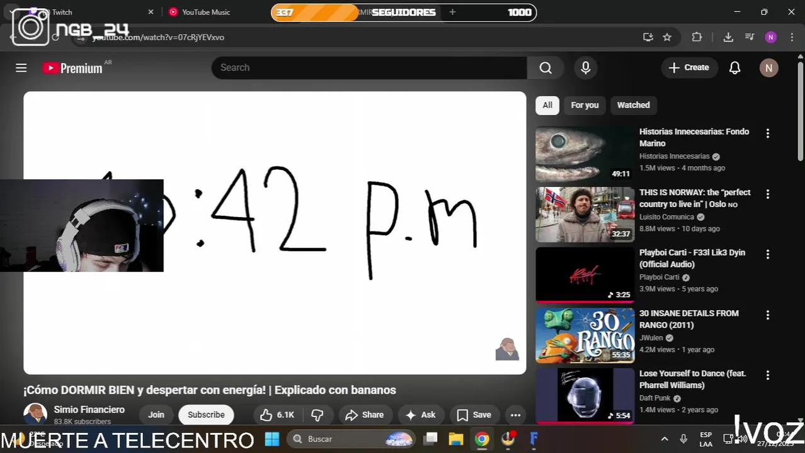Save the video to a playlist

(474, 415)
